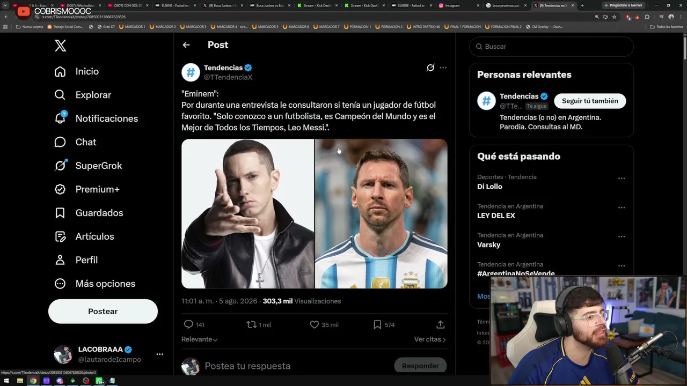Click the Buscar search field
687x386 pixels.
tap(551, 47)
